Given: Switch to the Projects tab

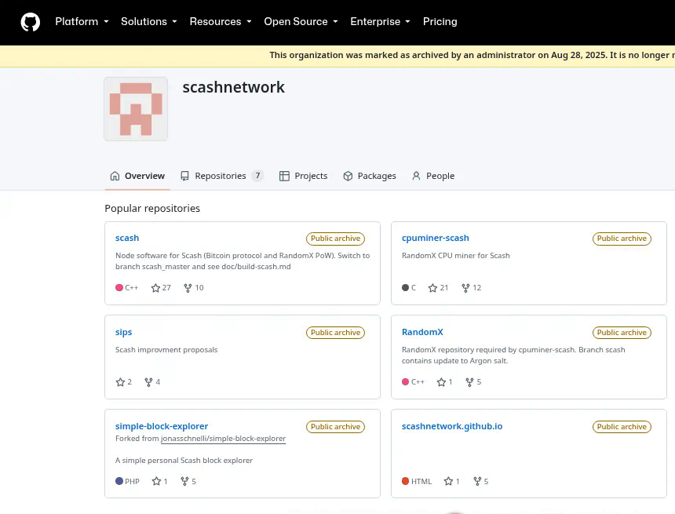Looking at the screenshot, I should click(x=303, y=176).
